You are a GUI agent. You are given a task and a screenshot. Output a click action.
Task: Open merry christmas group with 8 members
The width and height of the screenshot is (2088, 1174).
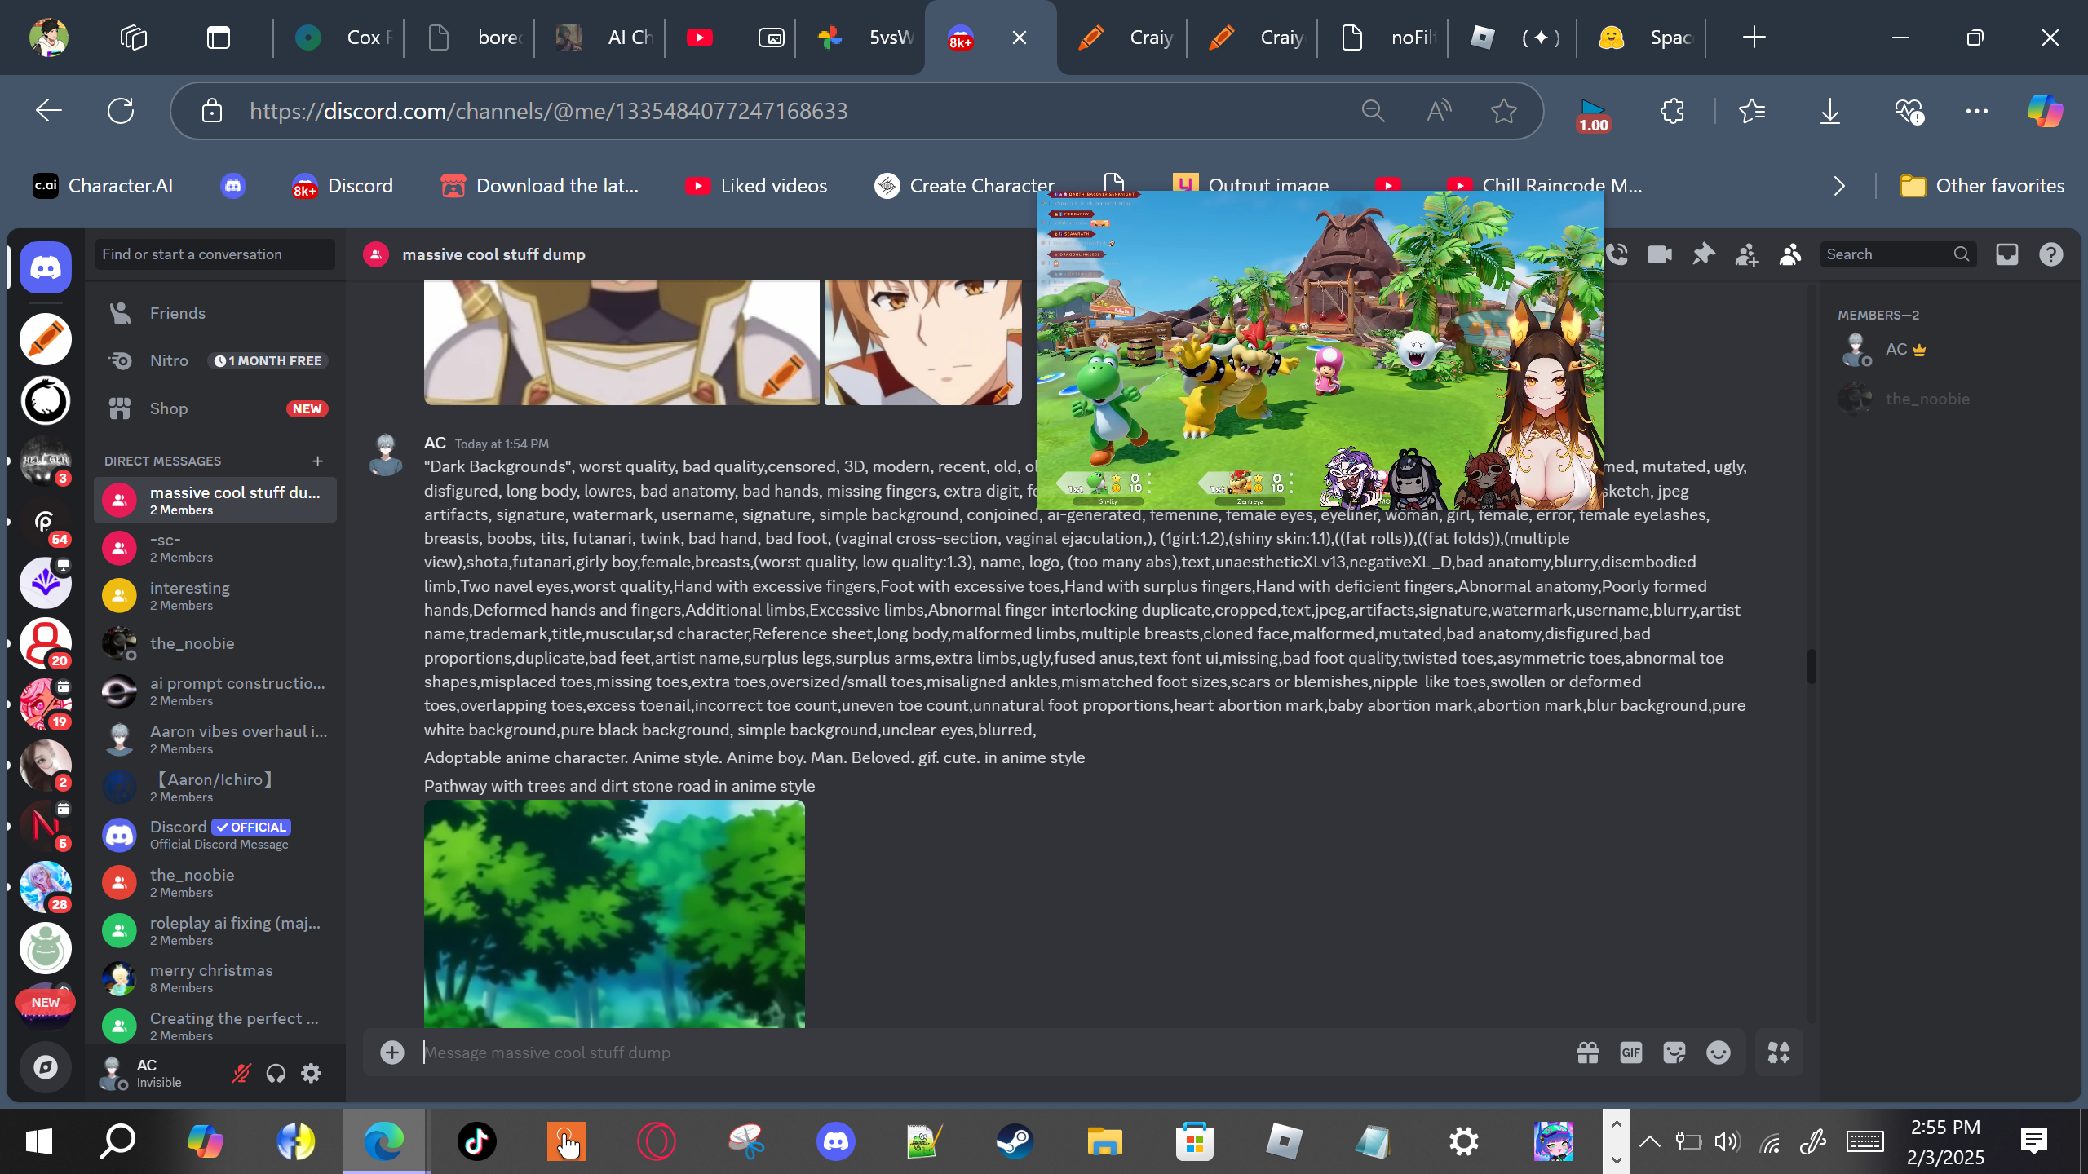click(215, 978)
